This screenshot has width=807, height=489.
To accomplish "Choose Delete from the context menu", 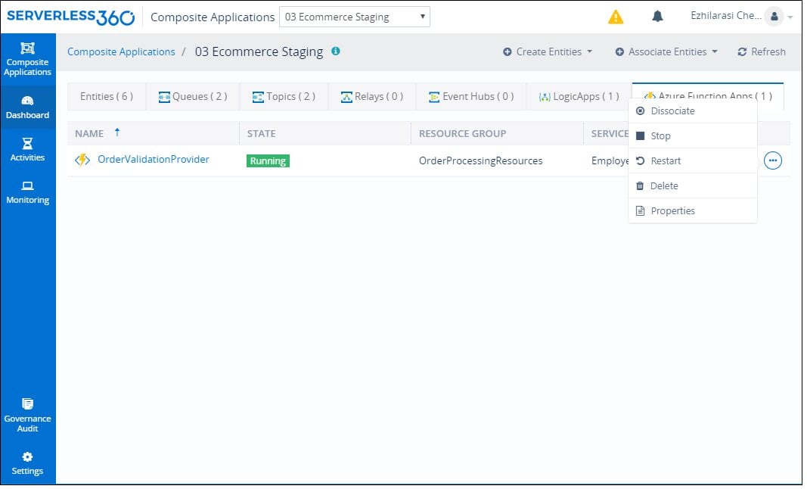I will click(693, 186).
